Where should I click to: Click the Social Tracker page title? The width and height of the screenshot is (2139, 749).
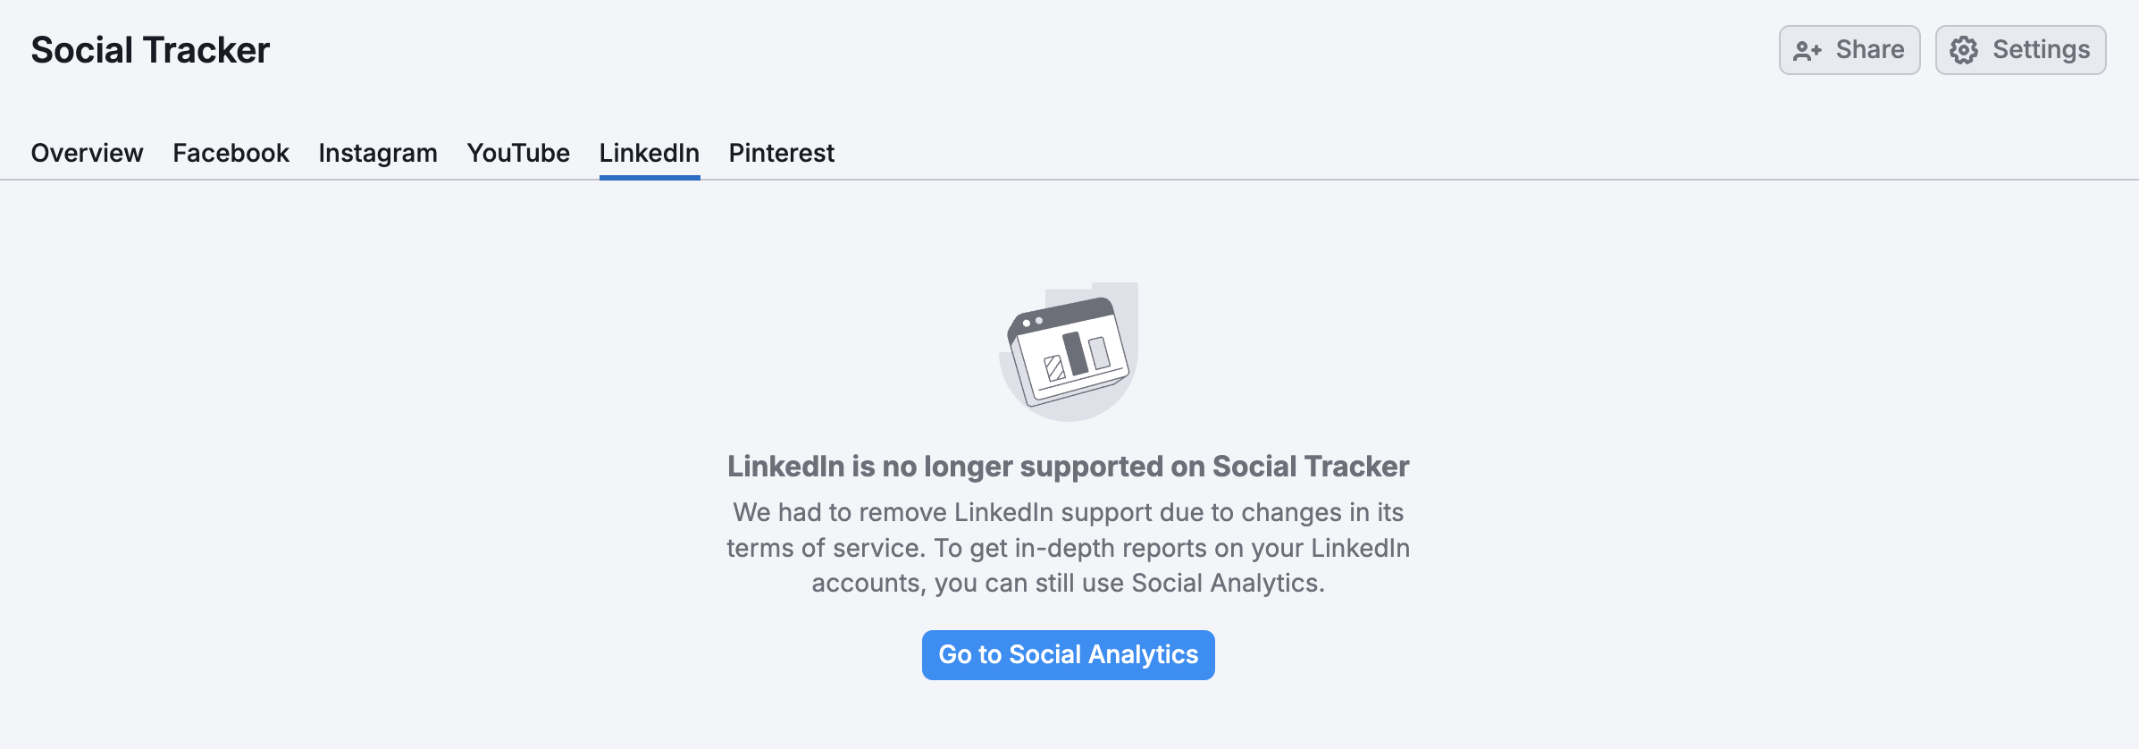click(149, 50)
